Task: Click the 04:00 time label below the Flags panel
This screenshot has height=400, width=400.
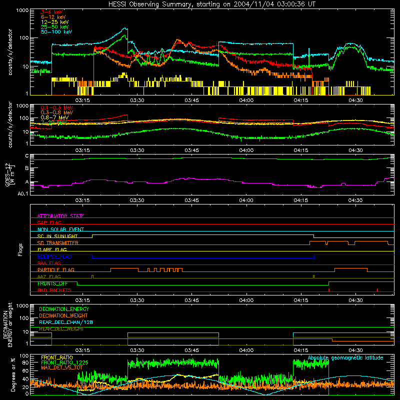Action: pyautogui.click(x=246, y=300)
